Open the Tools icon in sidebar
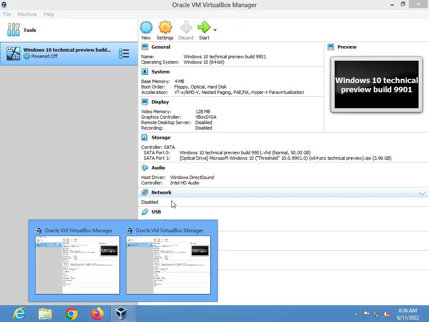This screenshot has height=322, width=429. (x=13, y=30)
